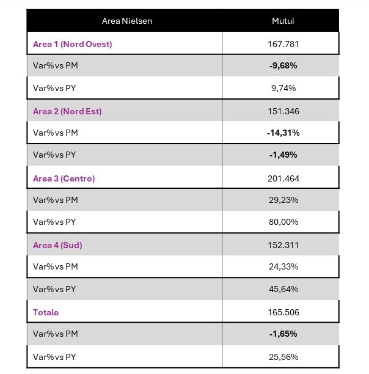Click the total value 165.506
369x374 pixels.
pyautogui.click(x=283, y=312)
